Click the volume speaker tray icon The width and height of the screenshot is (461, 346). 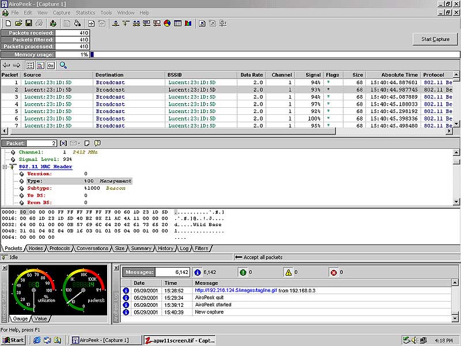tap(414, 340)
